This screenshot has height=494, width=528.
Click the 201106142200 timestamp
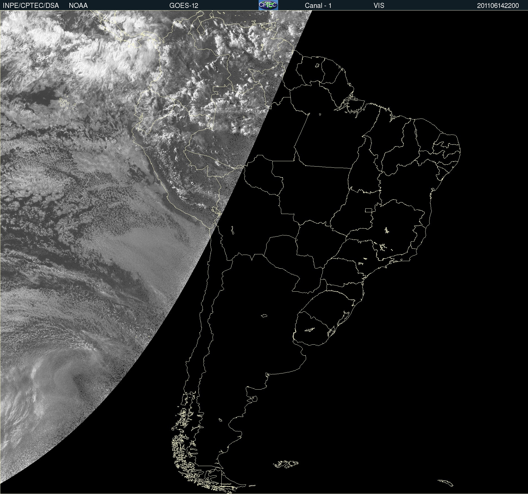498,6
